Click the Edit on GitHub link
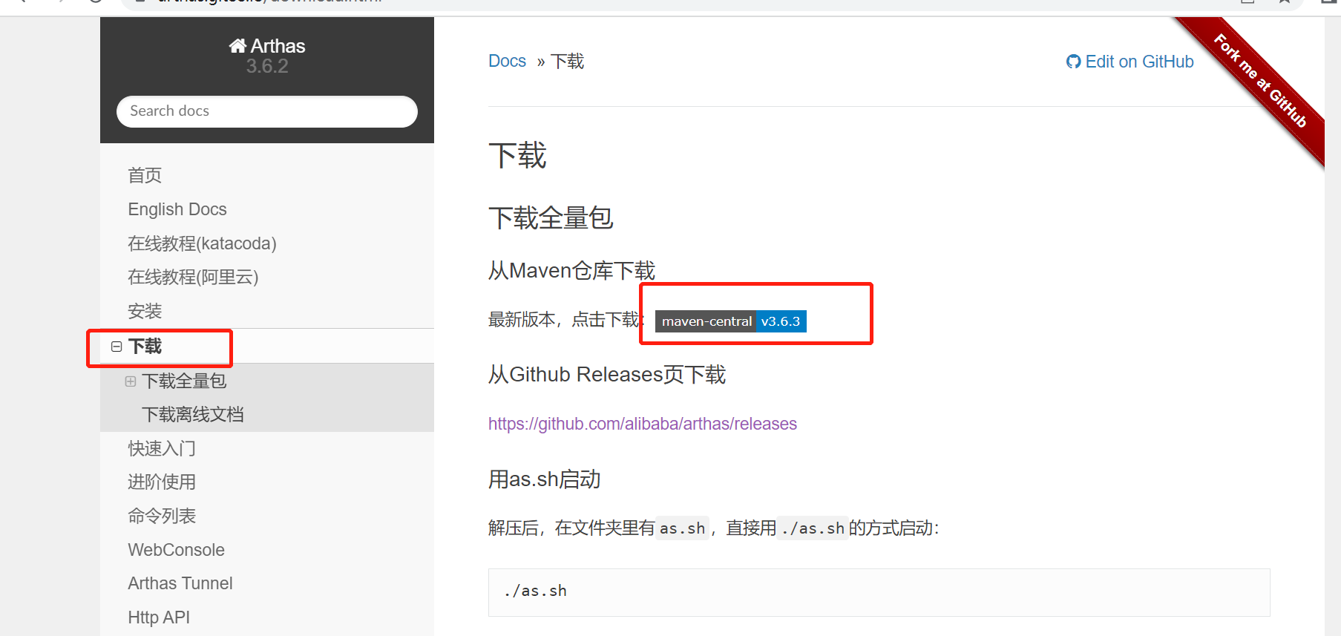 (1130, 62)
